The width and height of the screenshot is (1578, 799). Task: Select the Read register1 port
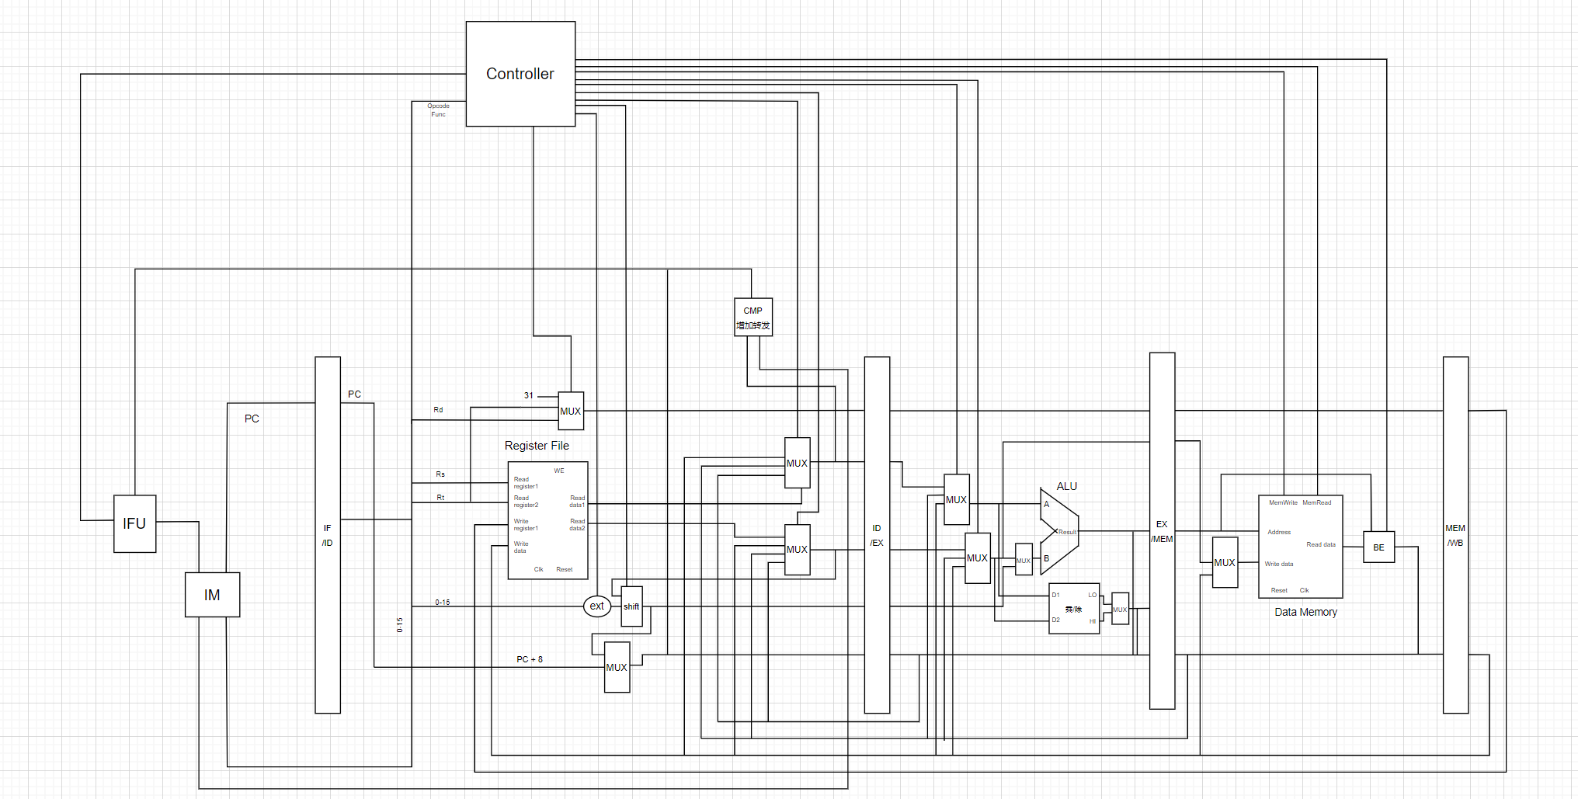[526, 483]
